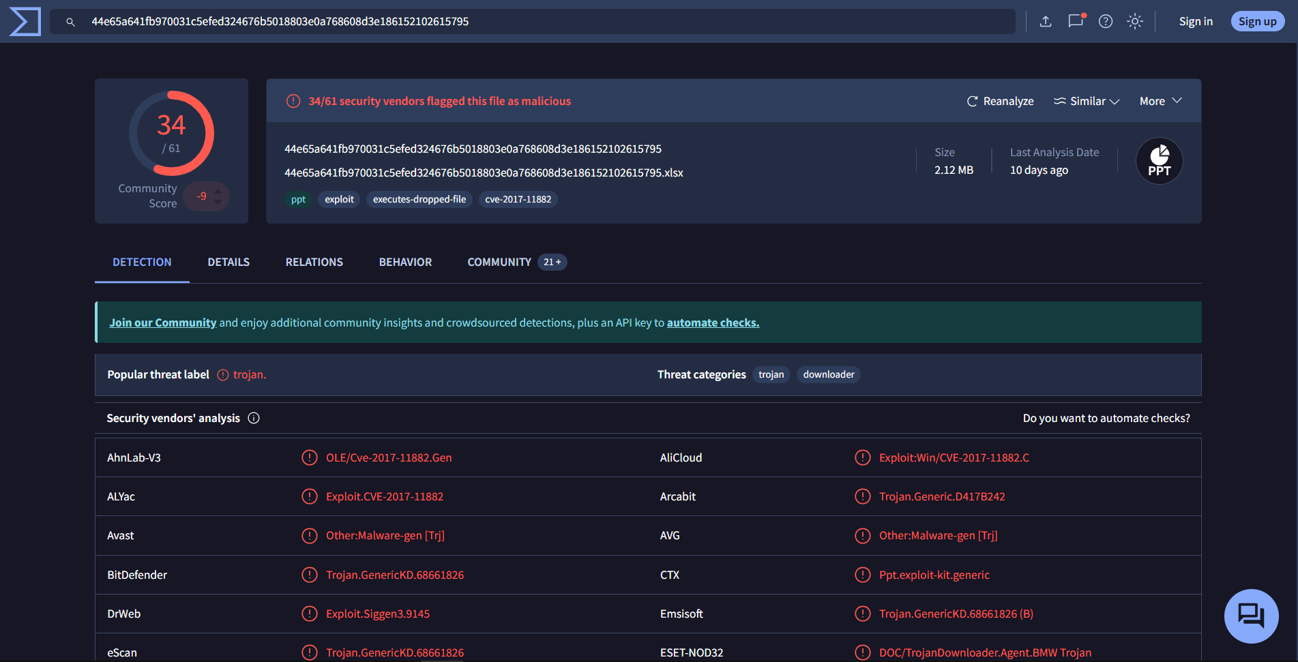Click info icon beside Security vendors' analysis
The image size is (1298, 662).
[x=254, y=419]
